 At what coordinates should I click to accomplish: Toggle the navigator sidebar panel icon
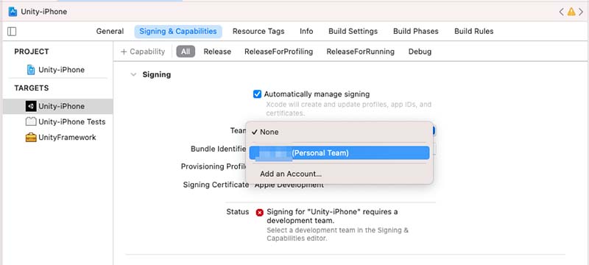point(12,32)
